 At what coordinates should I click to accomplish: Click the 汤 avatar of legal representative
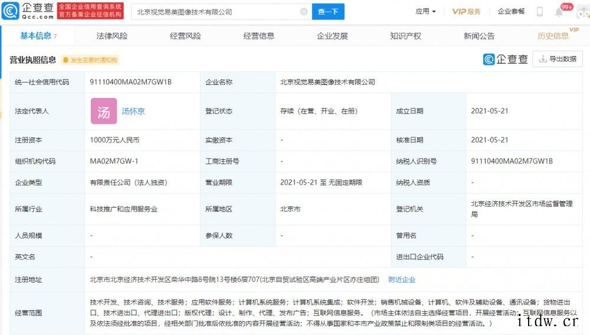(x=104, y=111)
